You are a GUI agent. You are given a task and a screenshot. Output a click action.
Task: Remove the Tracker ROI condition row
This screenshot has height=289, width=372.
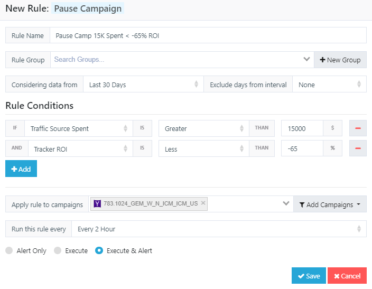358,148
